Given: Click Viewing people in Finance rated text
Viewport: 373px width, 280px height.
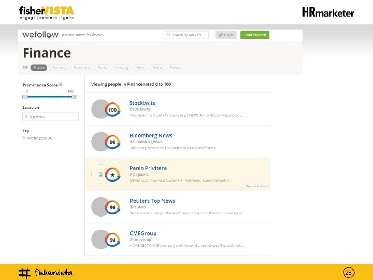Looking at the screenshot, I should pos(131,84).
